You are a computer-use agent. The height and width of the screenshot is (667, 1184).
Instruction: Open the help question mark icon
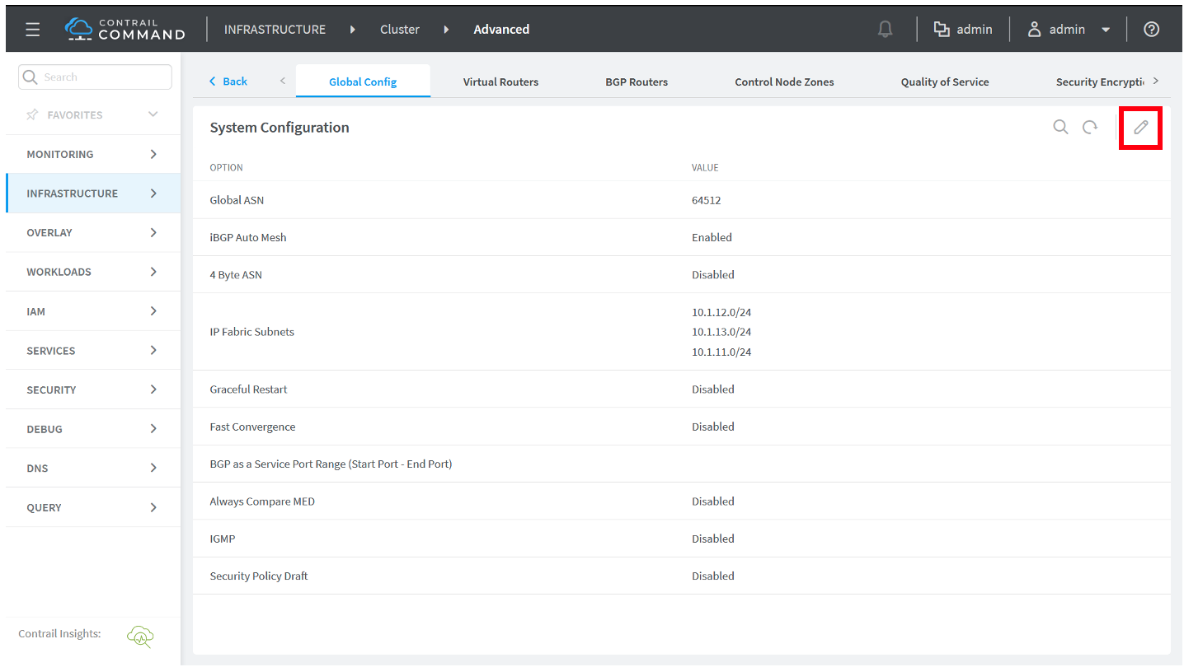click(x=1151, y=30)
